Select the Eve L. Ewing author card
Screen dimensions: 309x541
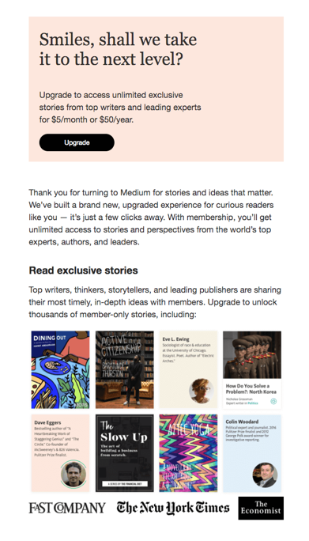point(188,370)
